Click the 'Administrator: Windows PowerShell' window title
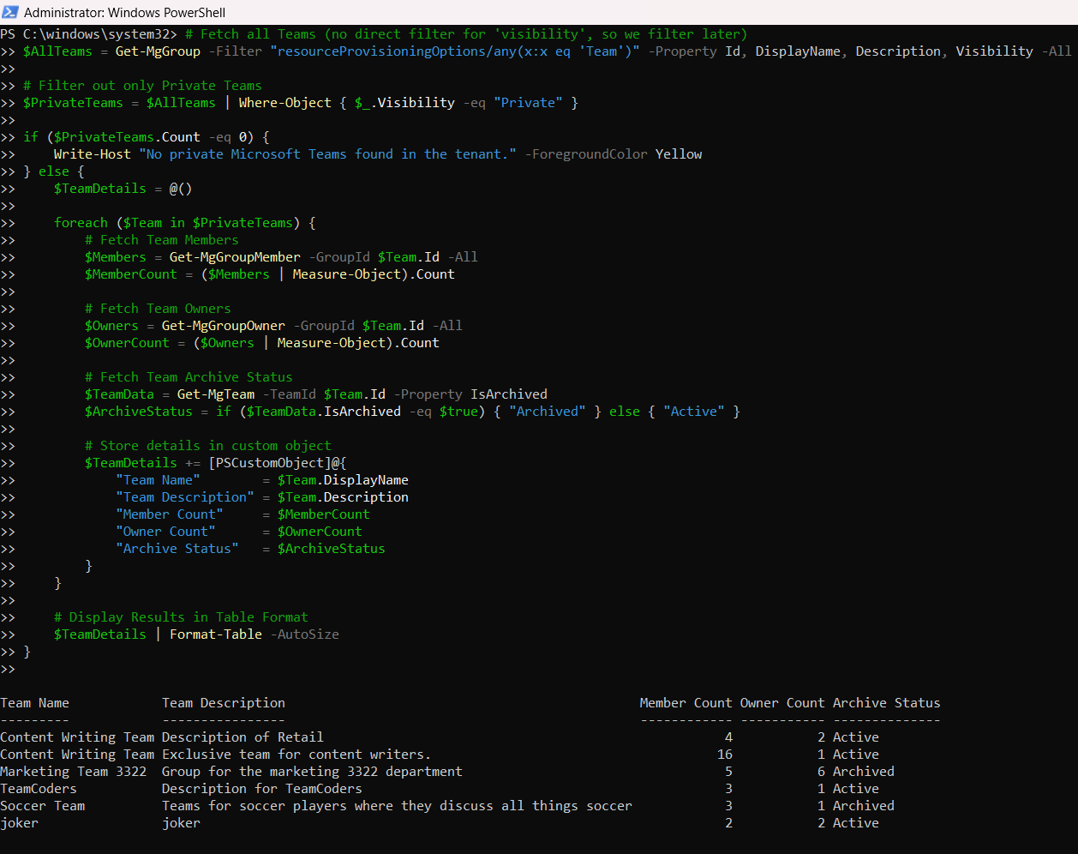The height and width of the screenshot is (854, 1078). [124, 13]
